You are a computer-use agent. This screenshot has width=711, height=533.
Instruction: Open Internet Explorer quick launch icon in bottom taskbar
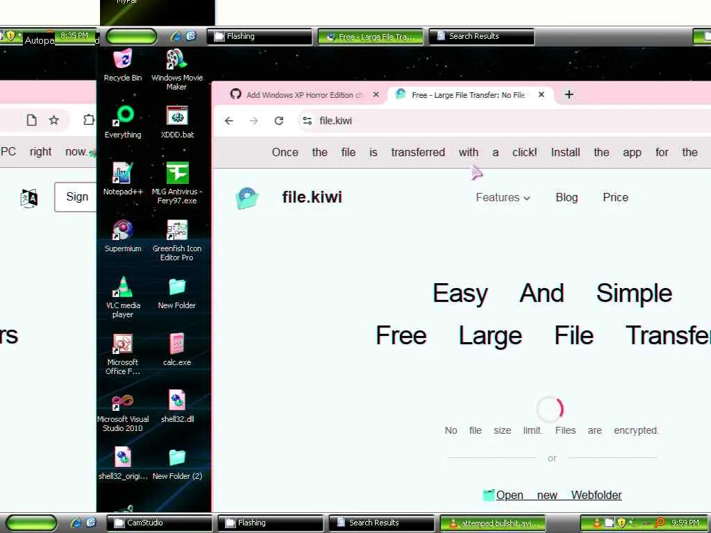(76, 523)
